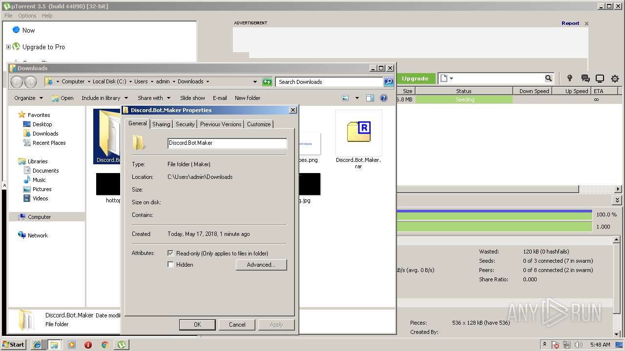Image resolution: width=625 pixels, height=351 pixels.
Task: Show hidden tray icons arrow
Action: (545, 345)
